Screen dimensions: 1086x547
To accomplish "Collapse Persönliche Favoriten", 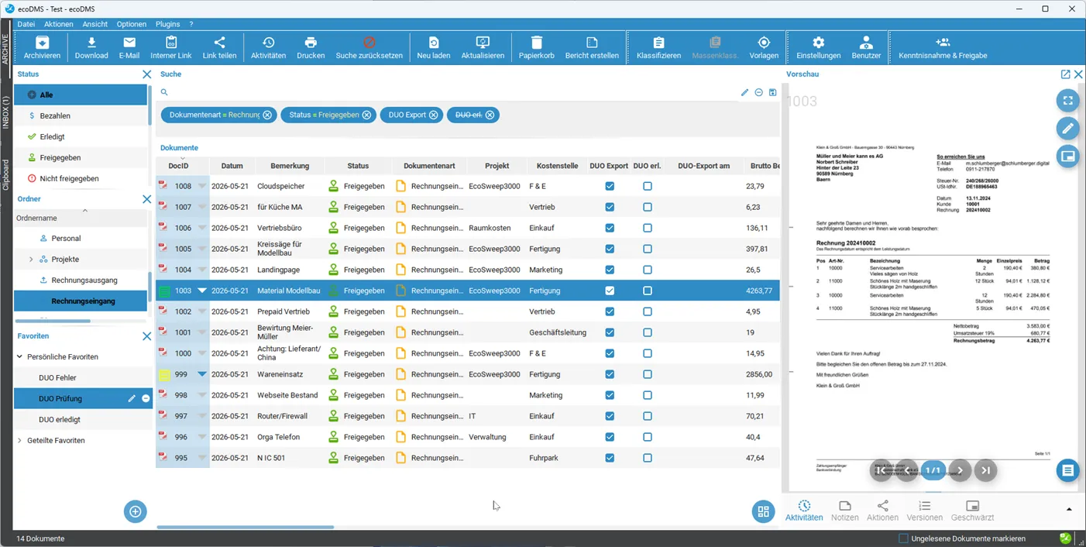I will (x=19, y=357).
